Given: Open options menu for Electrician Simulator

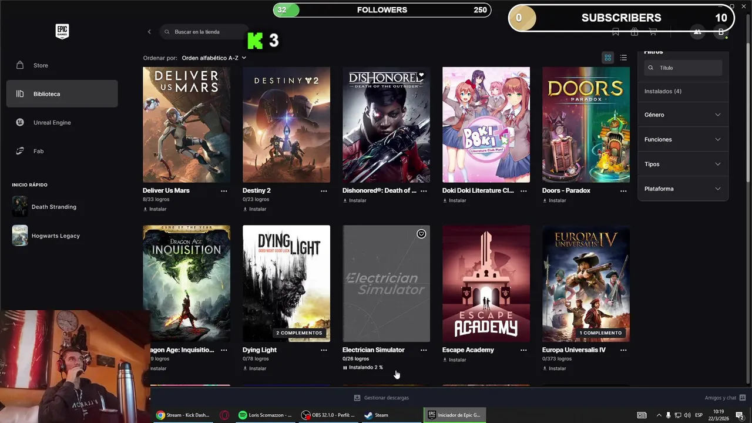Looking at the screenshot, I should point(424,350).
